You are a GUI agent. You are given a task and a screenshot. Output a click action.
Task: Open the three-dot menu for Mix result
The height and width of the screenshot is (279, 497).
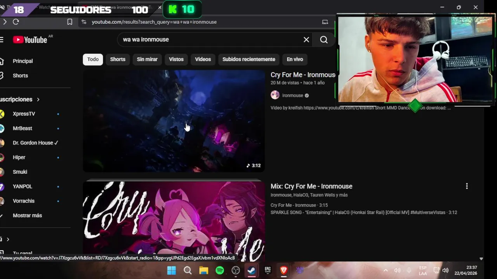(x=467, y=186)
